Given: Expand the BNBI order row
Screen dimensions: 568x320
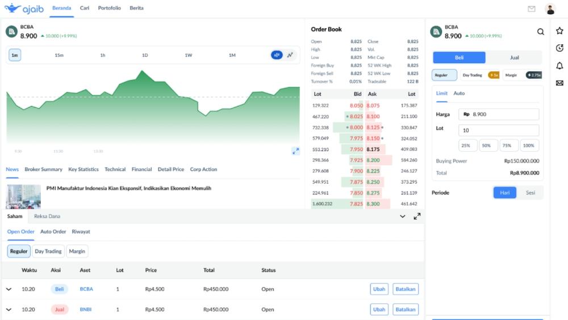Looking at the screenshot, I should tap(9, 310).
